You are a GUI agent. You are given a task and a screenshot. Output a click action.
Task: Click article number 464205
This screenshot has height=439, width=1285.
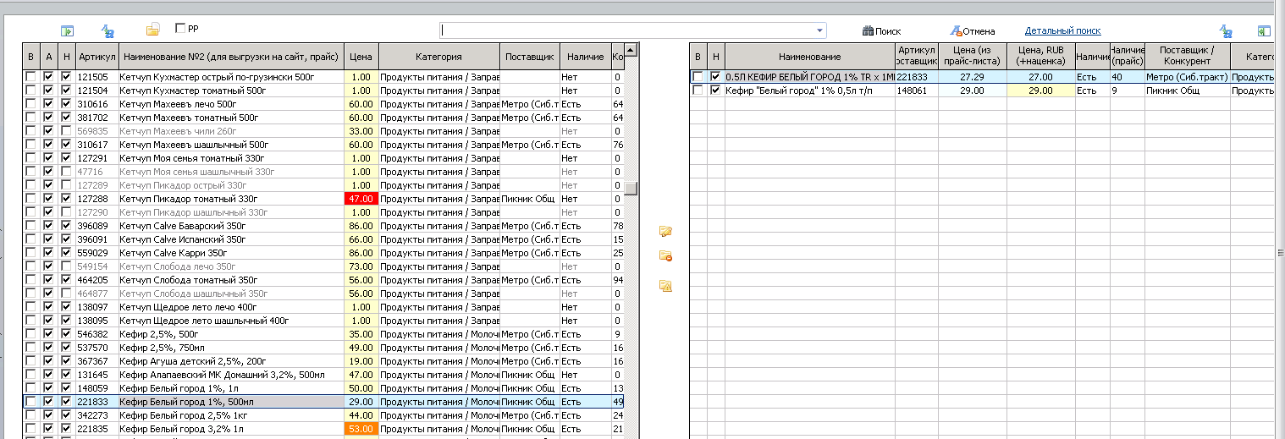[x=92, y=280]
